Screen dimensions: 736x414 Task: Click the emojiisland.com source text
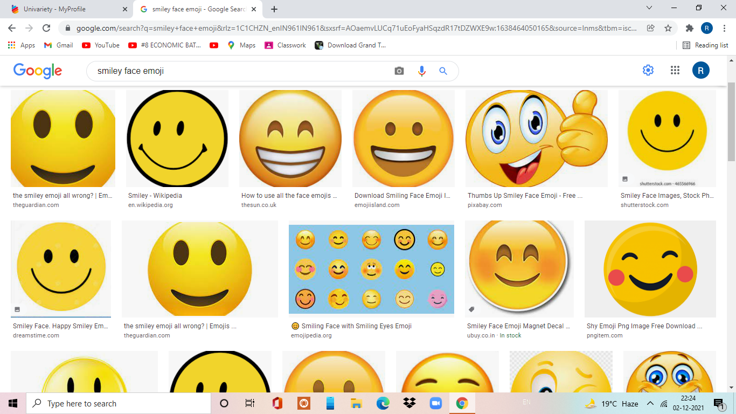click(x=377, y=205)
